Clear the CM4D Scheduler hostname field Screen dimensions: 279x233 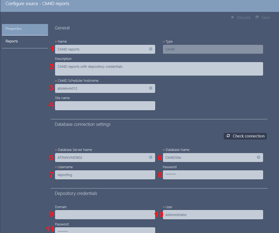point(151,88)
